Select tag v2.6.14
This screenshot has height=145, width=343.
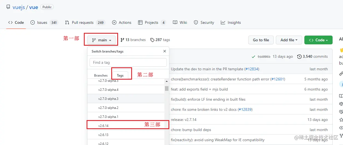[126, 126]
